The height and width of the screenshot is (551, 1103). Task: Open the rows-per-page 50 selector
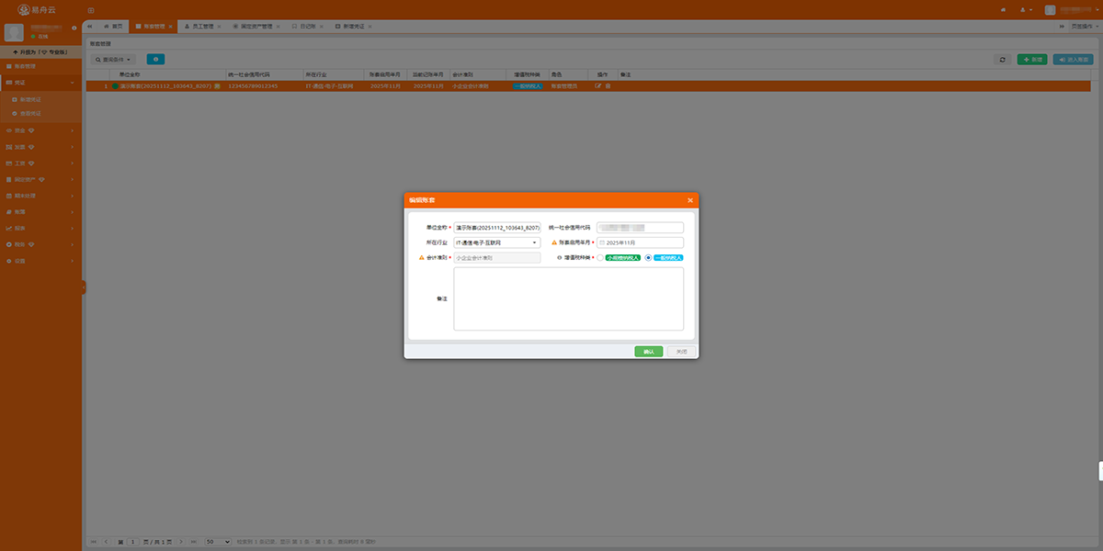pyautogui.click(x=217, y=542)
